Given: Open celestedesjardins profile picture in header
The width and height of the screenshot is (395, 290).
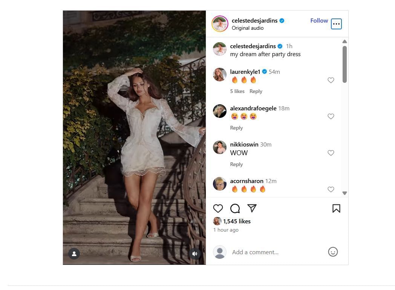Looking at the screenshot, I should coord(220,24).
